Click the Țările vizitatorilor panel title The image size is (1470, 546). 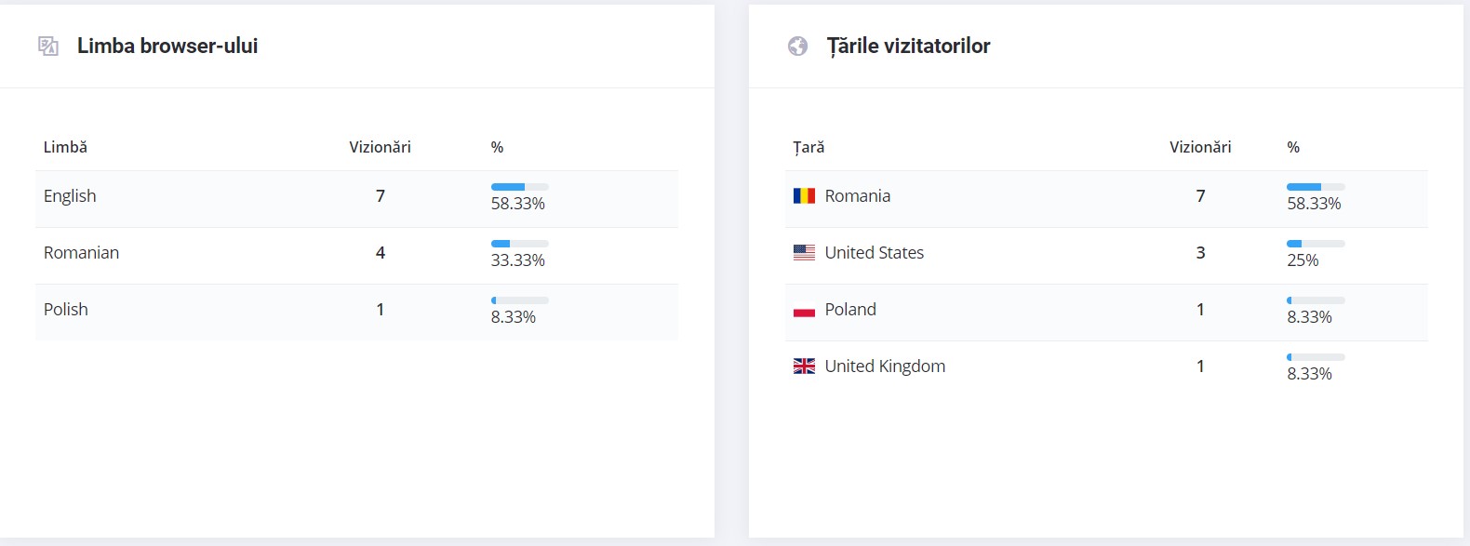tap(908, 47)
